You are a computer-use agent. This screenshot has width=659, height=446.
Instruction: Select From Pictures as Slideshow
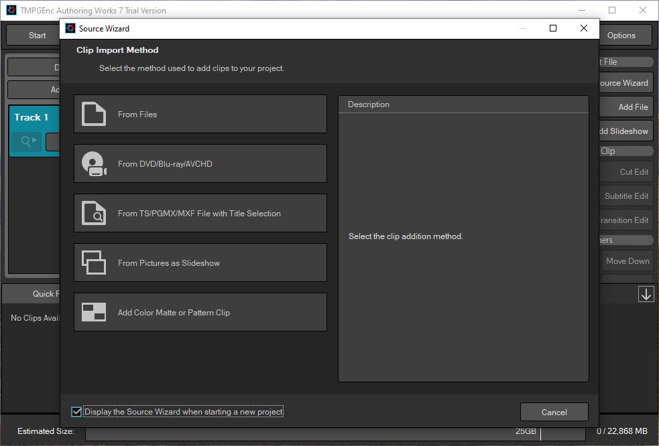point(200,263)
